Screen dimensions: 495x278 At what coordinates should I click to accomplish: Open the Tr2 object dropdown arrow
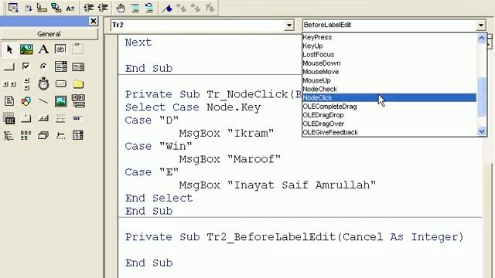tap(288, 25)
